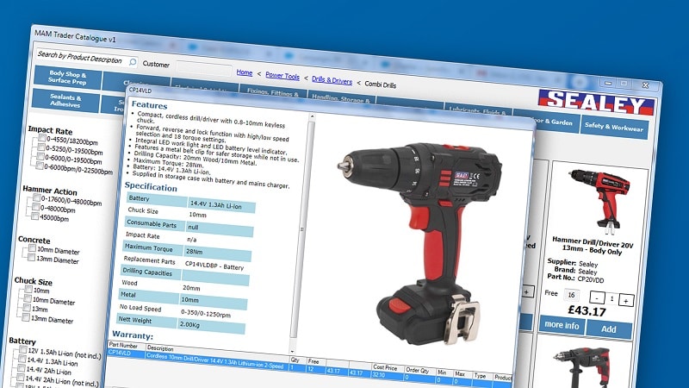
Task: Click the Order Qty column header
Action: (x=417, y=371)
